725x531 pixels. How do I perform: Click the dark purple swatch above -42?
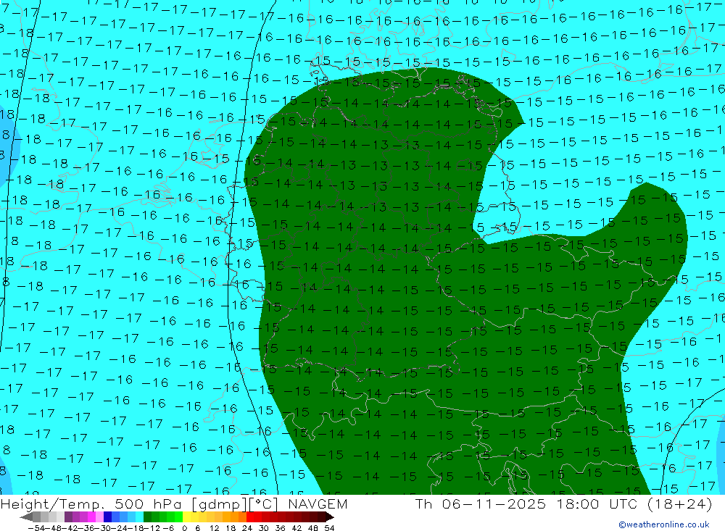pyautogui.click(x=68, y=517)
